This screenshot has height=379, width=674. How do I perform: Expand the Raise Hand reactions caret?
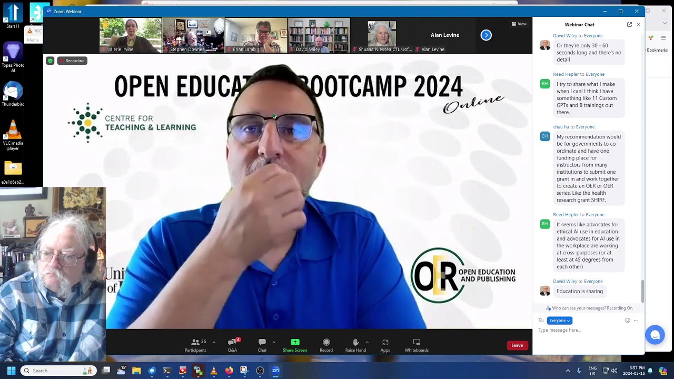367,342
